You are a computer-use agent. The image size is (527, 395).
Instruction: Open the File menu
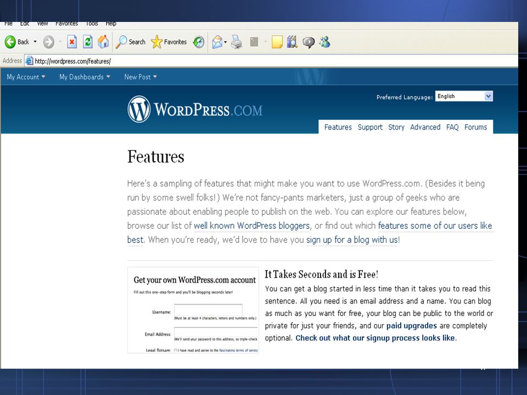[x=8, y=24]
